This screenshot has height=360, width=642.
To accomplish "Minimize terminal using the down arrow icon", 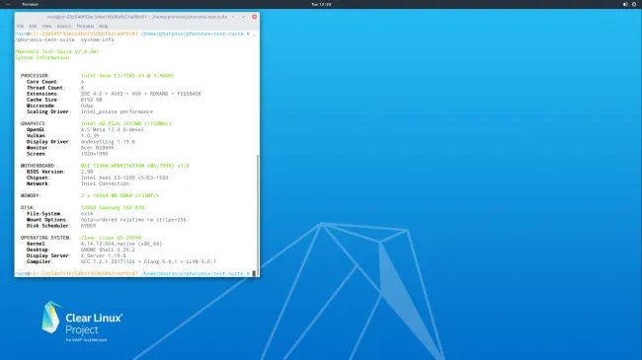I will point(233,17).
